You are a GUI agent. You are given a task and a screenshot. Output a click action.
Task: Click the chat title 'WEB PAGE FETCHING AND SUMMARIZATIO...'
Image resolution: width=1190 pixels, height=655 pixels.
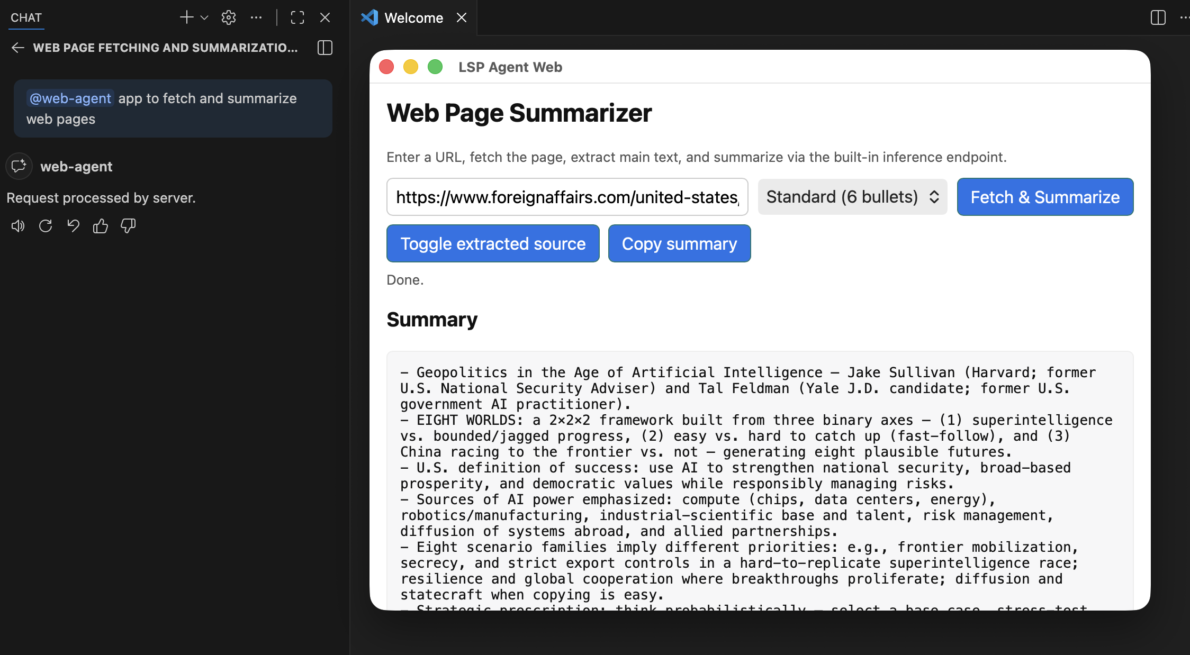[165, 48]
